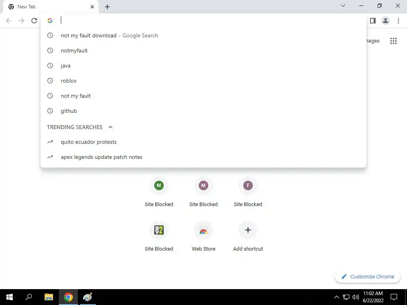The height and width of the screenshot is (305, 407).
Task: Open the Windows Start menu
Action: coord(10,297)
